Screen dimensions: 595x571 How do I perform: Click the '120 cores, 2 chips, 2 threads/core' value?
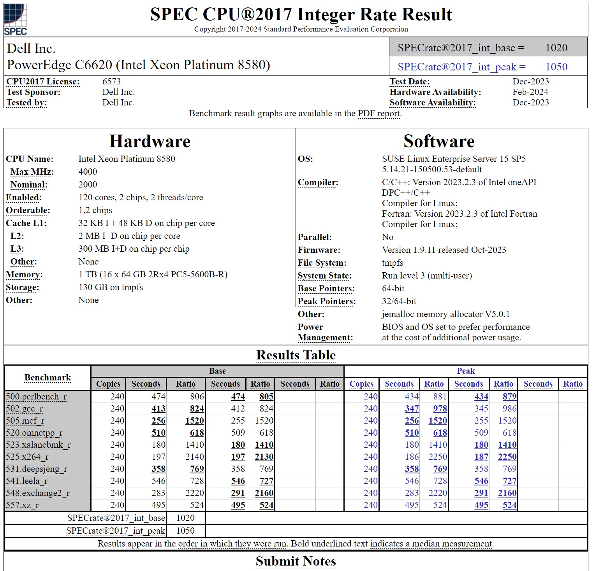(141, 198)
